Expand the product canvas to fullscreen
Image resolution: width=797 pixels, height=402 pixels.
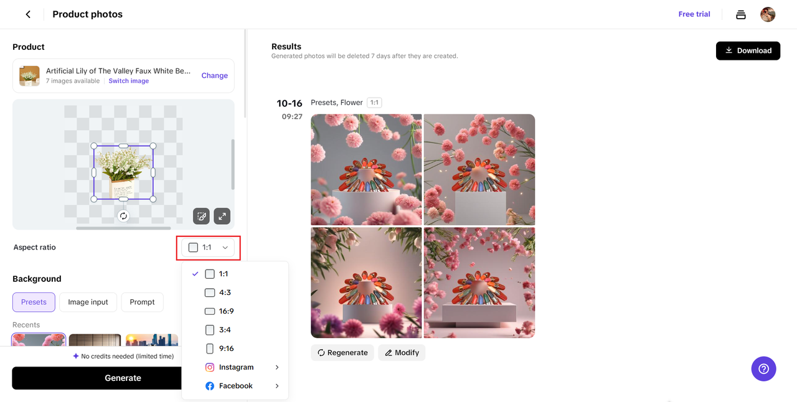point(222,216)
